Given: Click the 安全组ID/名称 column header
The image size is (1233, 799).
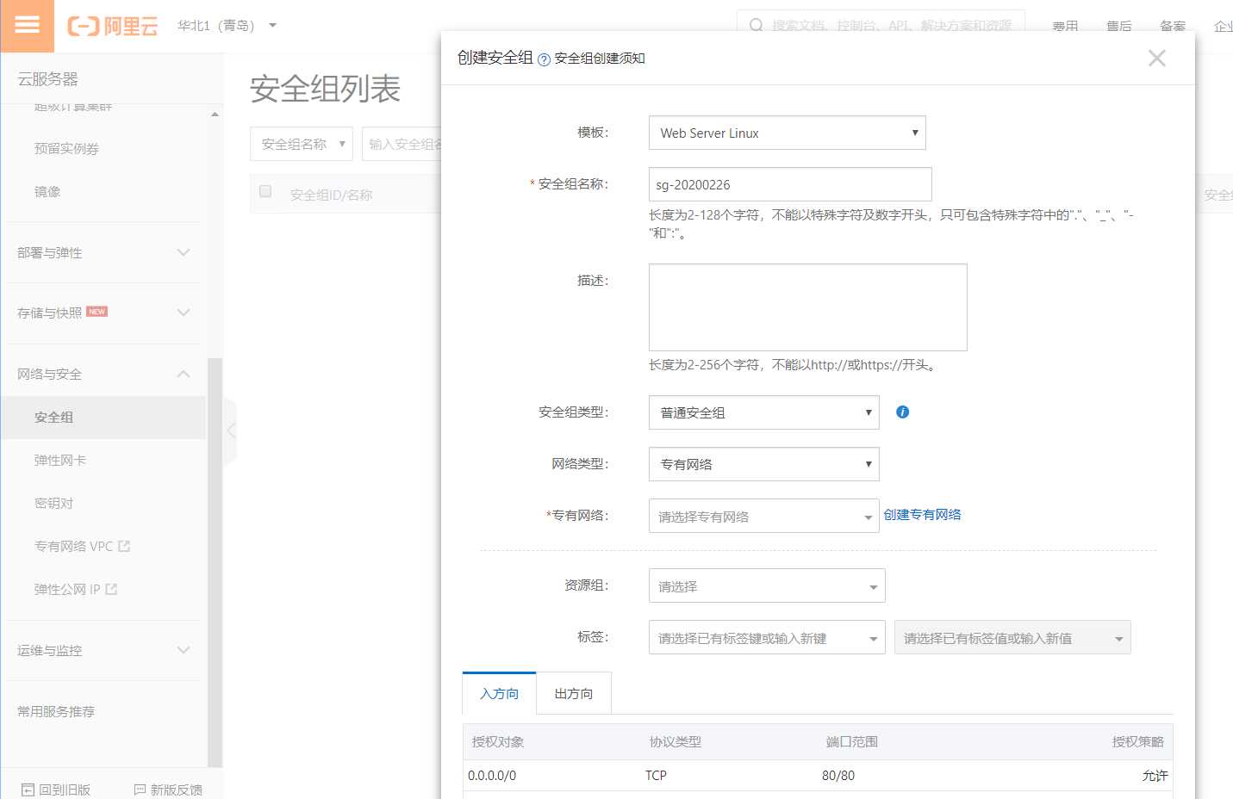Looking at the screenshot, I should pyautogui.click(x=331, y=195).
